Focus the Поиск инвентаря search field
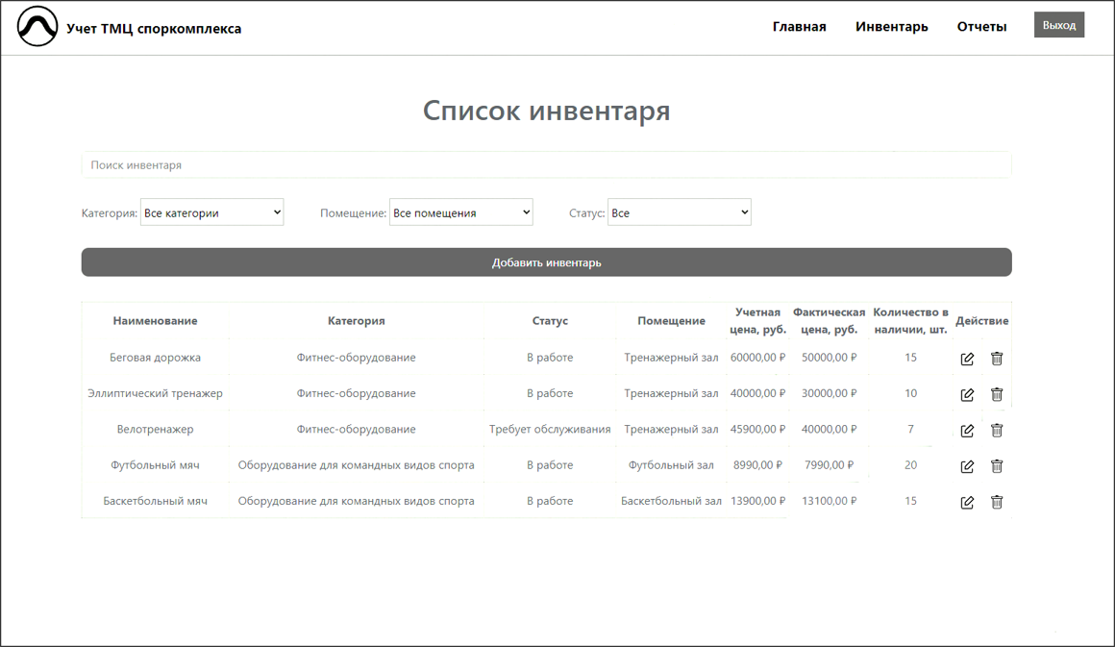This screenshot has height=647, width=1115. coord(546,165)
